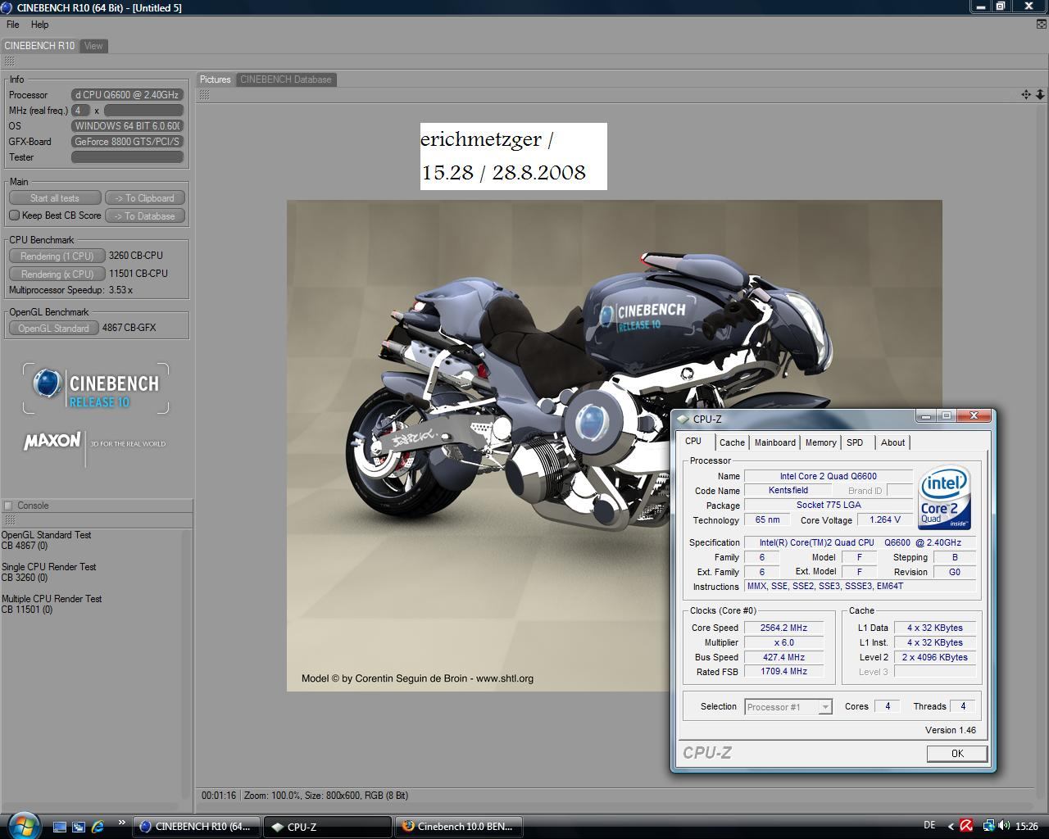Expand hidden system tray icons
The width and height of the screenshot is (1049, 839).
point(951,827)
